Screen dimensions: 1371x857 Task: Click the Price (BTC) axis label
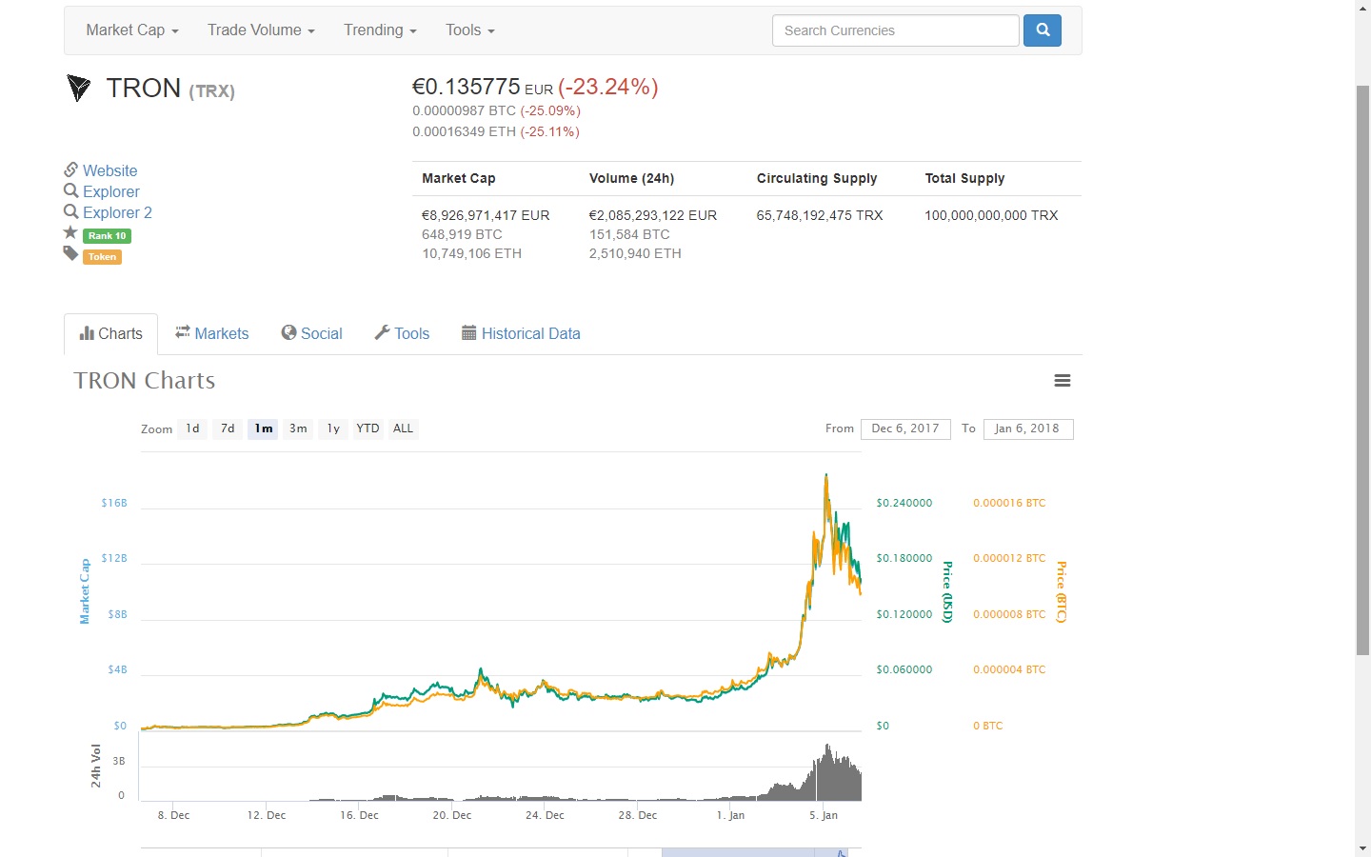[x=1062, y=591]
